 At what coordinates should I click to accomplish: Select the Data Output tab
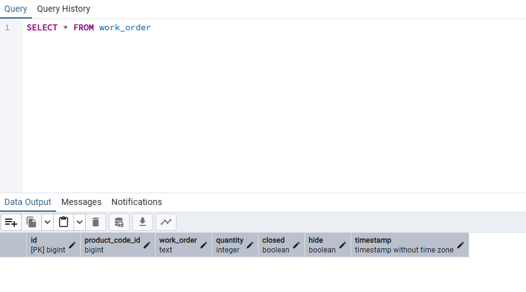(x=28, y=202)
